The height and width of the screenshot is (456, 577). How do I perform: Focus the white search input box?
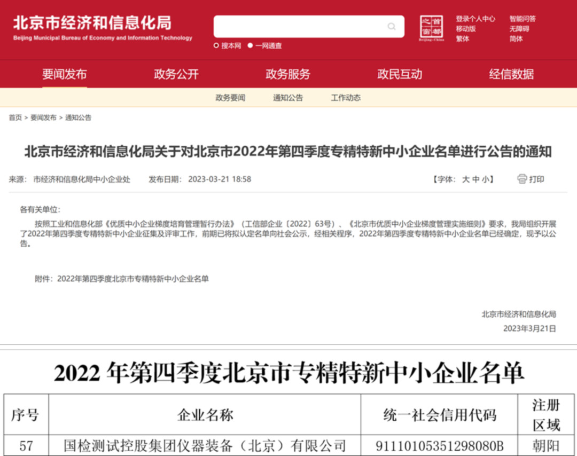(309, 26)
